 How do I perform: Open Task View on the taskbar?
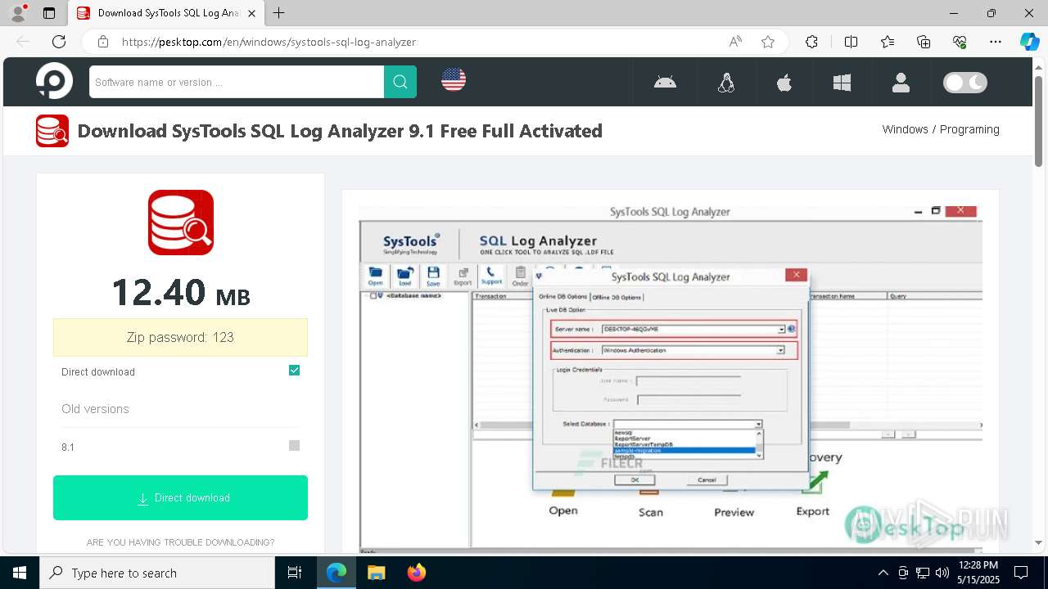pyautogui.click(x=295, y=573)
